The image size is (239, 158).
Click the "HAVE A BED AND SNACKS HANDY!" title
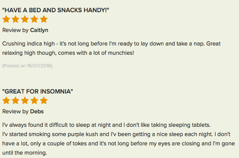click(x=55, y=10)
